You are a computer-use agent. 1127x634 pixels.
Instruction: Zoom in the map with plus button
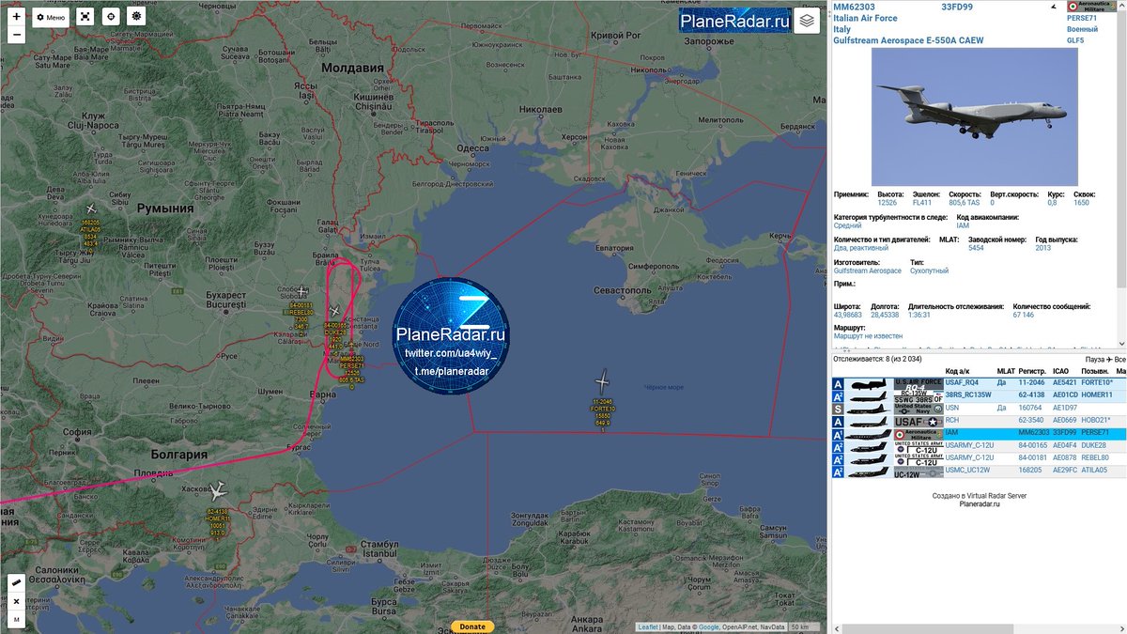pyautogui.click(x=17, y=17)
